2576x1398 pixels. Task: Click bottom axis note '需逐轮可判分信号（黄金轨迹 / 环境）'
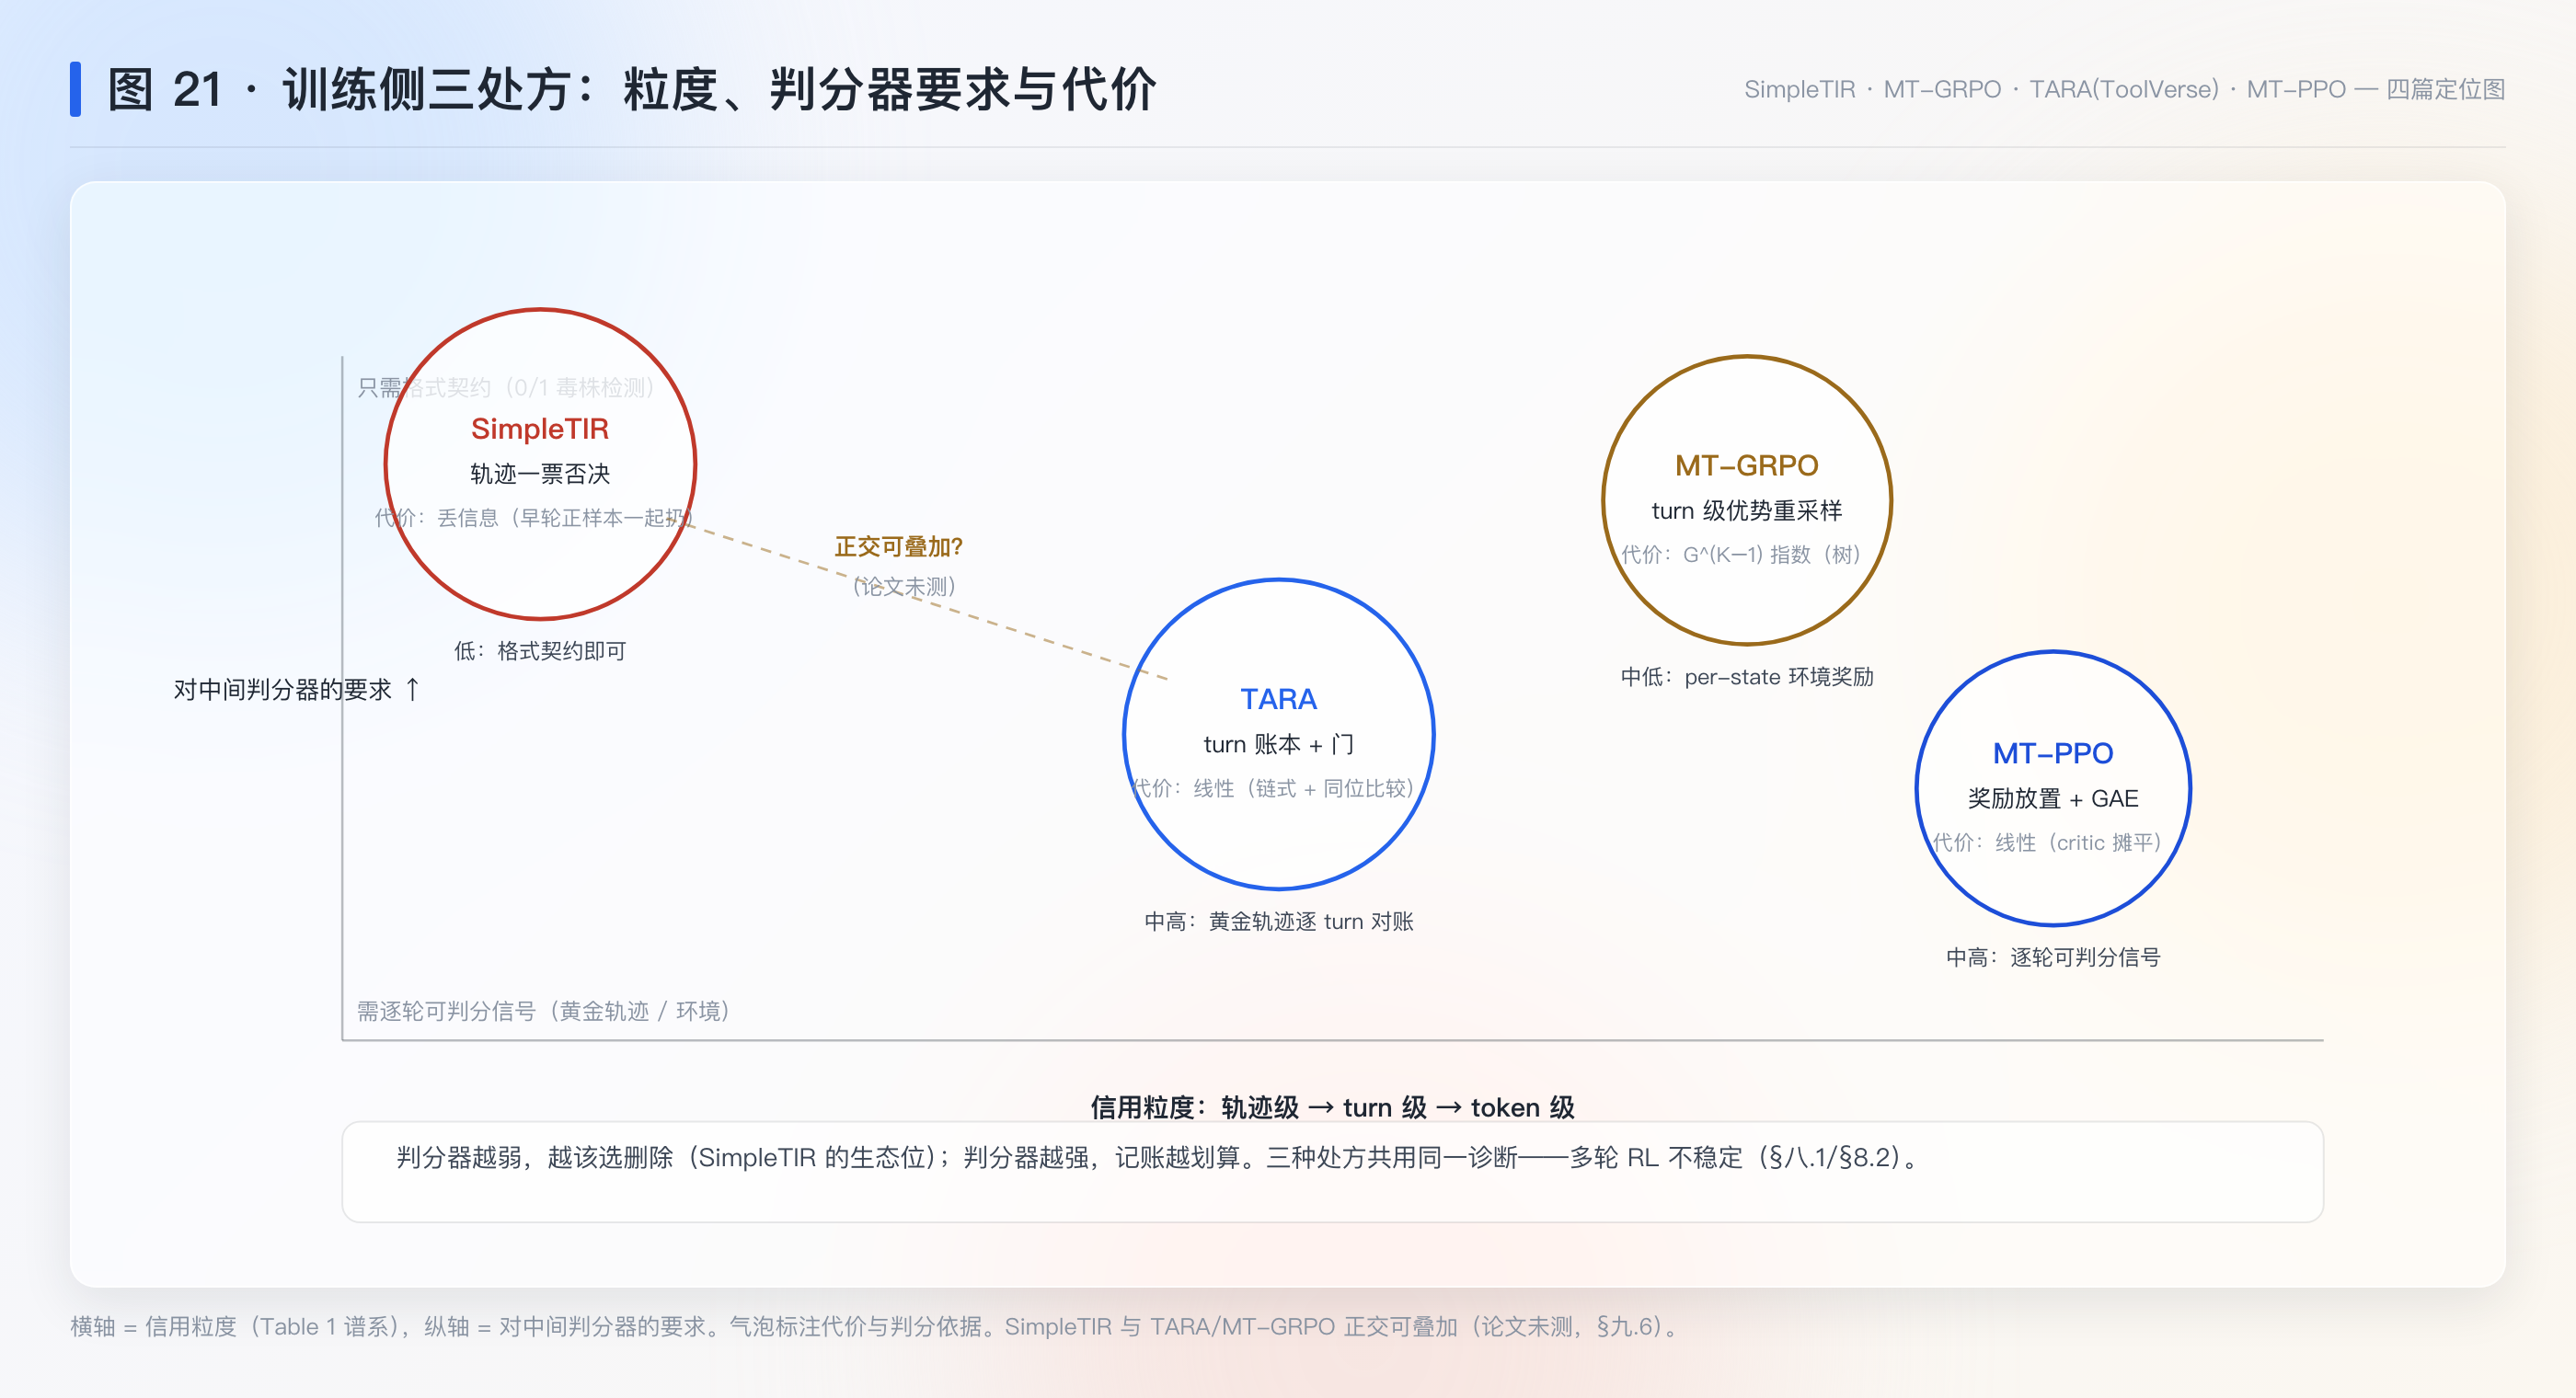coord(544,1011)
